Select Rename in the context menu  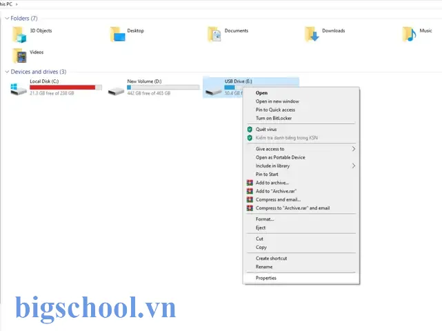301,267
